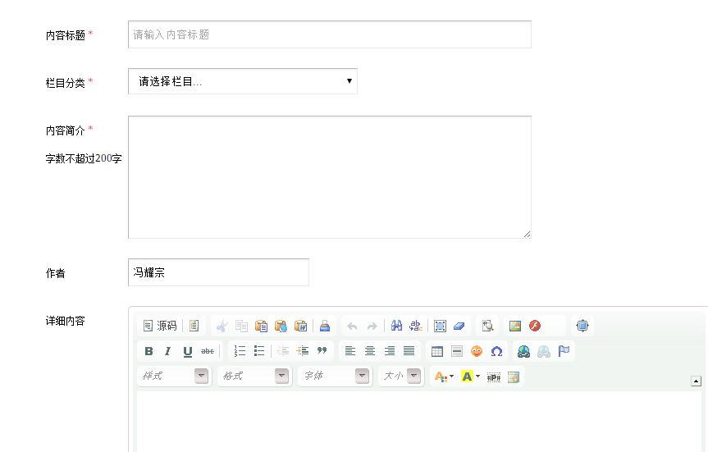Viewport: 708px width, 452px height.
Task: Click the Redo arrow icon
Action: point(372,326)
